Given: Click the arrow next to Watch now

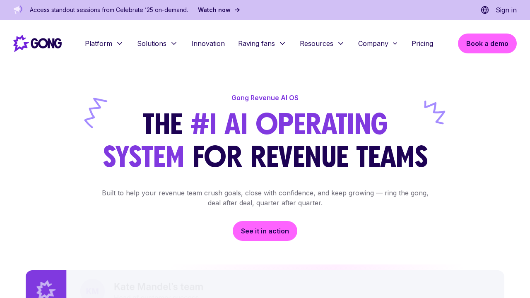Looking at the screenshot, I should click(237, 10).
